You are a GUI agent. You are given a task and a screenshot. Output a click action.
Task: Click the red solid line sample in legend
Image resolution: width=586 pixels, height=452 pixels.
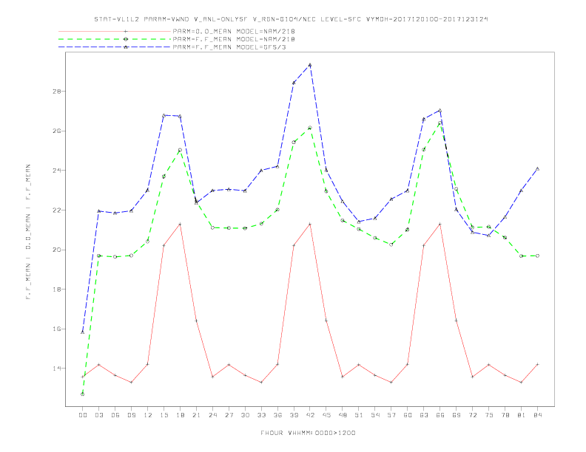click(115, 31)
